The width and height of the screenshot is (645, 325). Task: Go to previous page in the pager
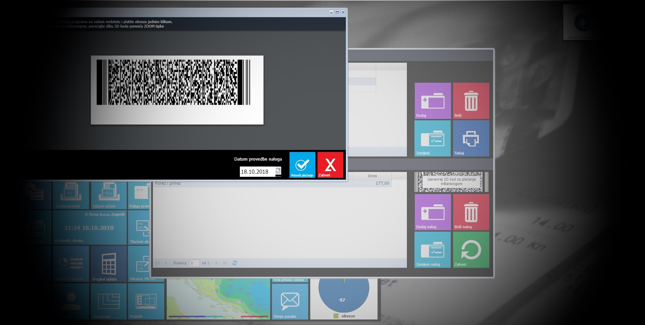(165, 263)
